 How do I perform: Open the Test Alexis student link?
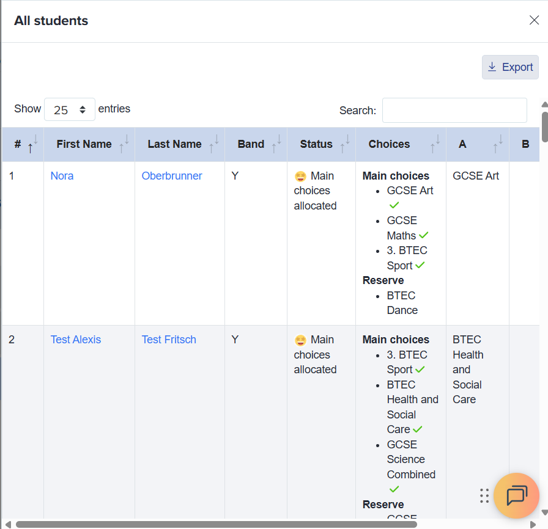click(76, 340)
